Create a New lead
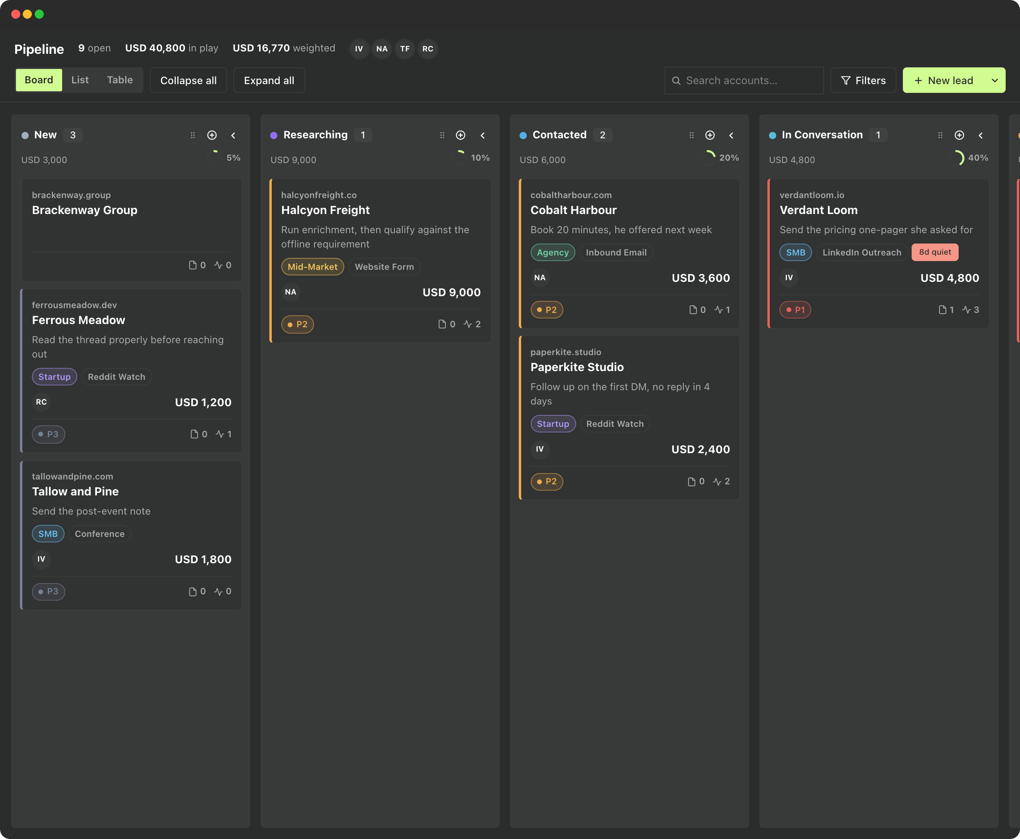Image resolution: width=1020 pixels, height=839 pixels. [943, 81]
